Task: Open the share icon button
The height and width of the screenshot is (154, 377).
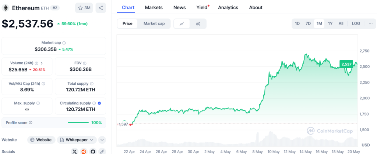Action: point(101,8)
